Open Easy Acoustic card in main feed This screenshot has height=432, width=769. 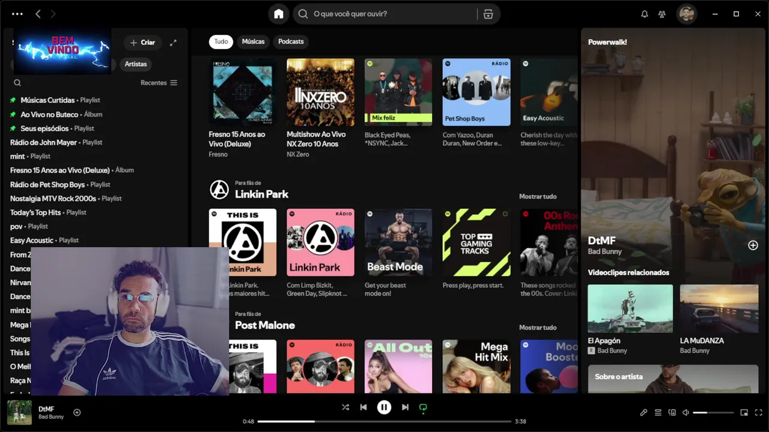[549, 103]
